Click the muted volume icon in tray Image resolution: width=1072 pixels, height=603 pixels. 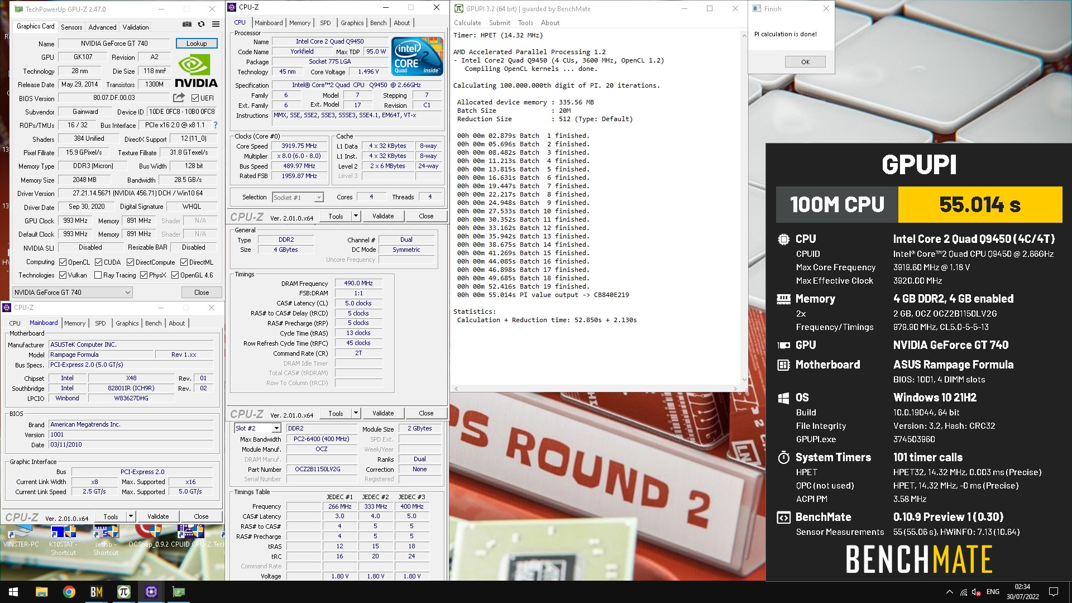(x=977, y=592)
